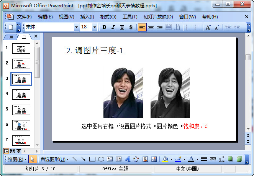Apply the yellow fill color

(165, 159)
